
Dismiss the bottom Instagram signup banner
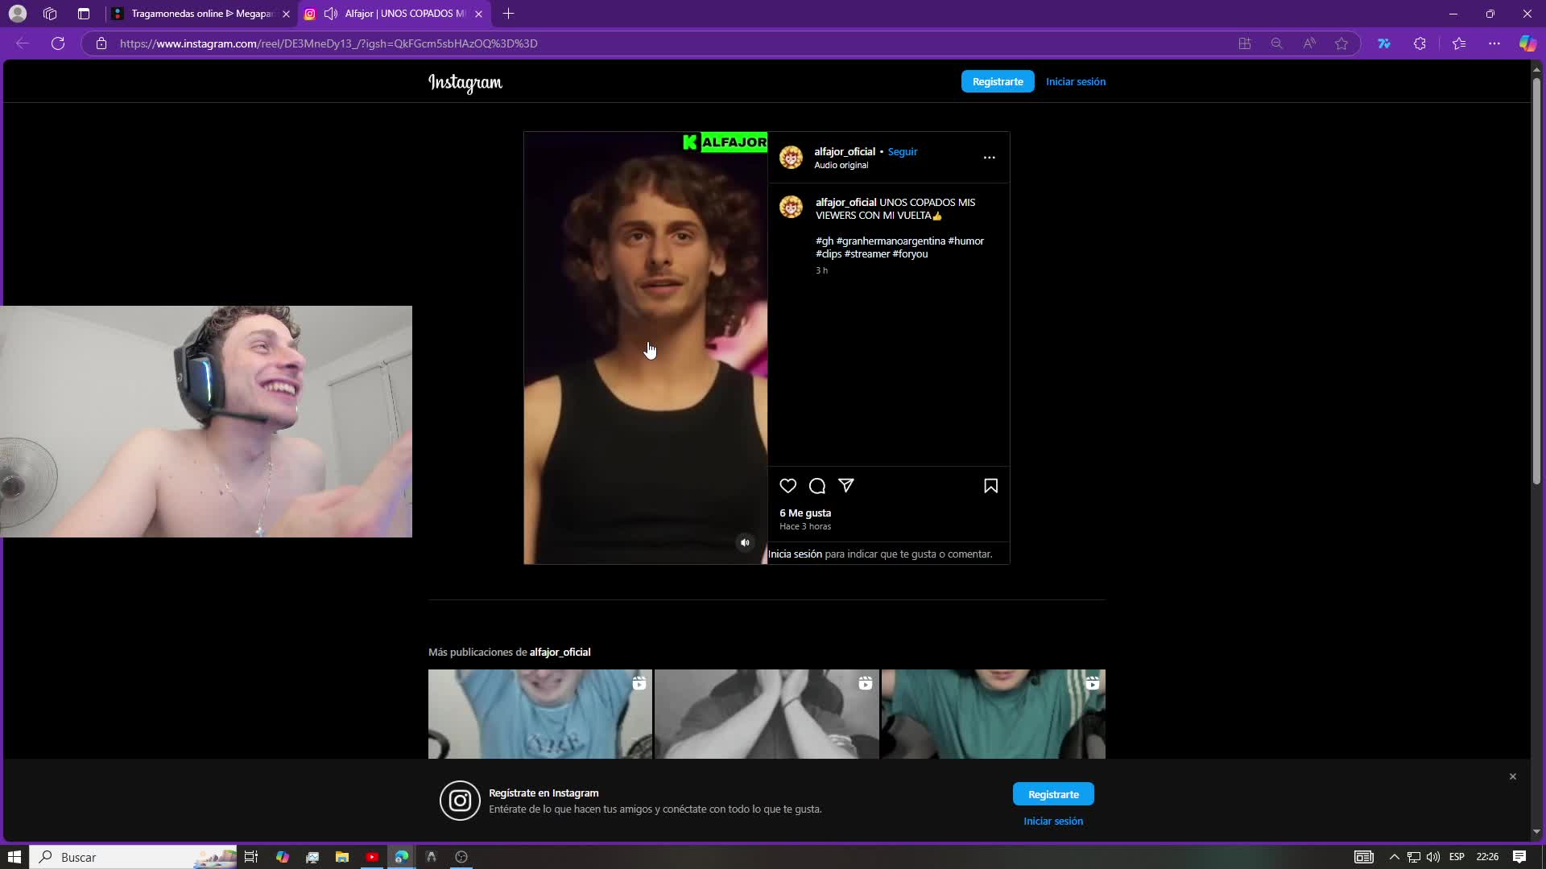pos(1512,776)
